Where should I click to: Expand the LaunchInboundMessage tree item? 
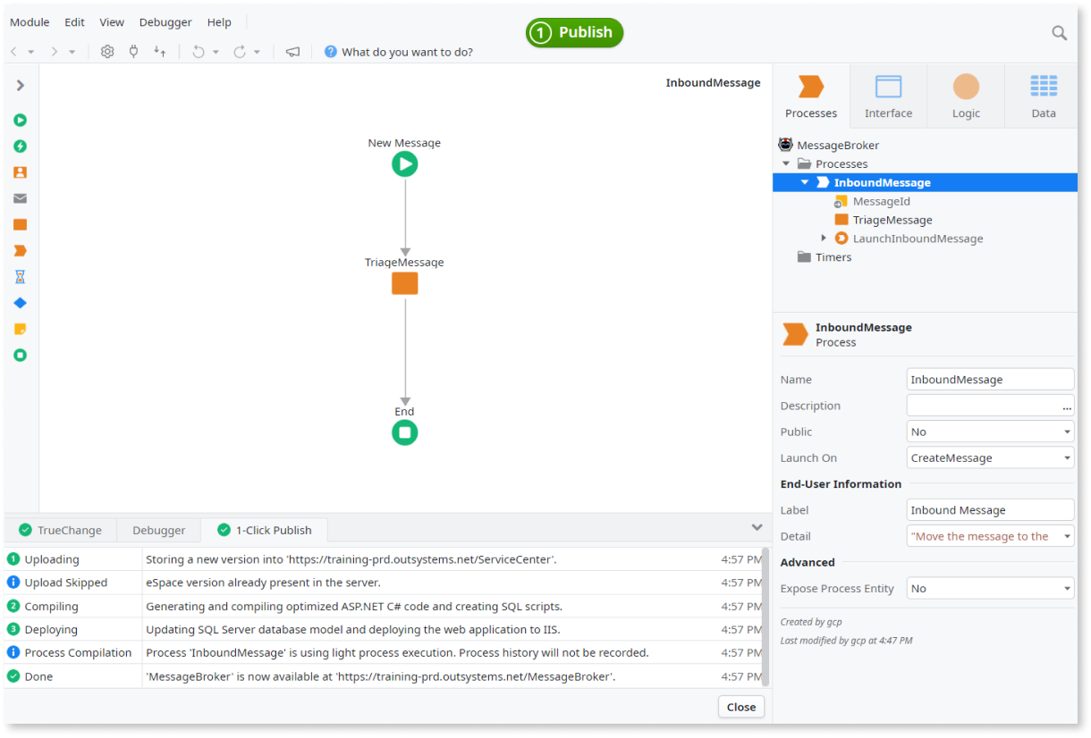click(x=824, y=238)
